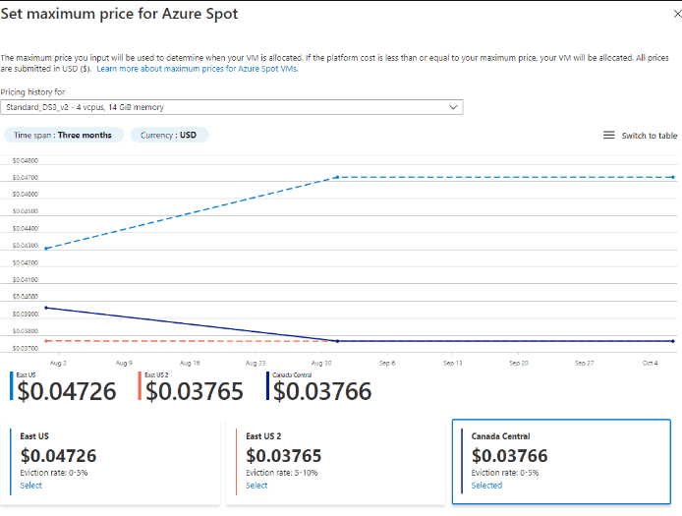Click the East US blue legend color bar
The image size is (682, 516).
point(13,387)
